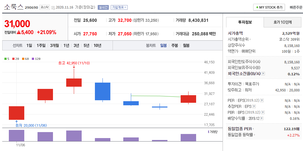Switch to the 호가10단계 tab
303x151 pixels.
282,22
